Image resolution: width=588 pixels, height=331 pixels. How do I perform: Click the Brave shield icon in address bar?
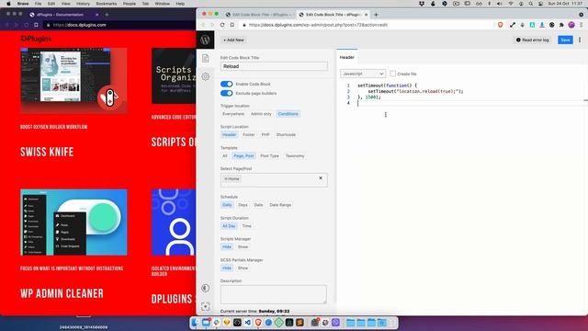(x=500, y=25)
